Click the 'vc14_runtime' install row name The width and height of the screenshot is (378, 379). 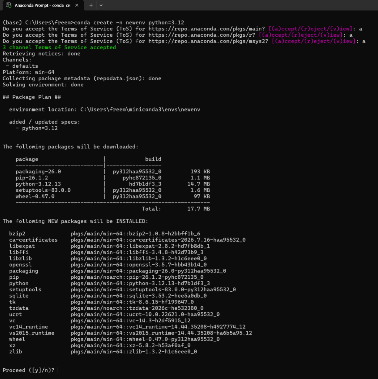[x=29, y=327]
